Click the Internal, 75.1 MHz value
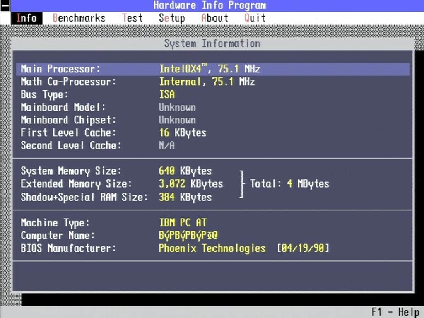This screenshot has width=424, height=318. [207, 82]
